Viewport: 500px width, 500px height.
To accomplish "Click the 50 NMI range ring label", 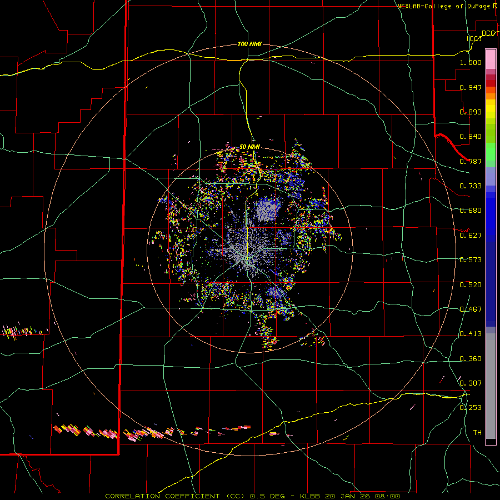I will pyautogui.click(x=249, y=147).
